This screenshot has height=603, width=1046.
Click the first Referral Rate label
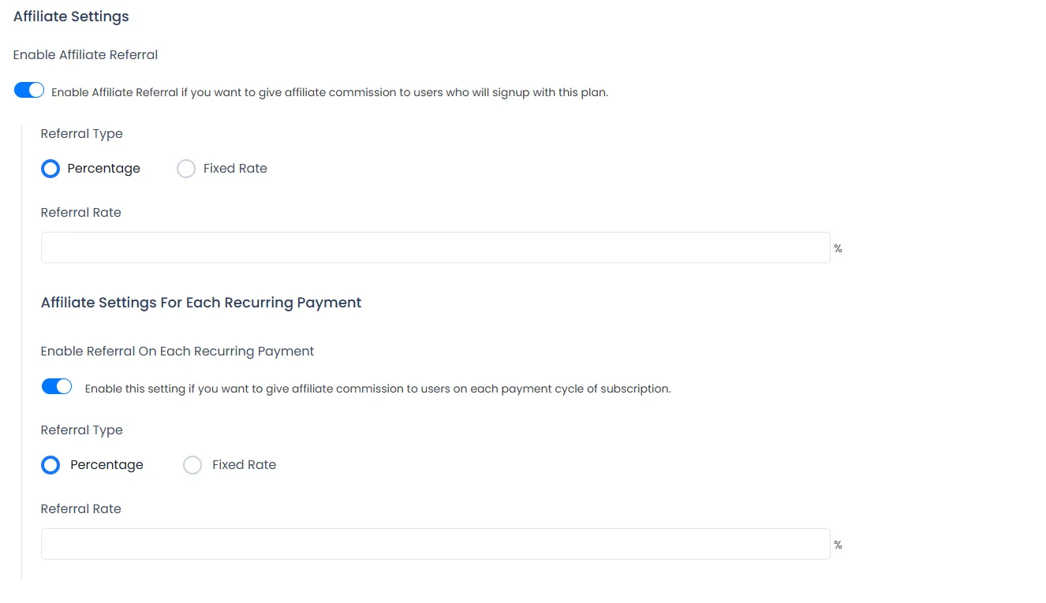[81, 213]
